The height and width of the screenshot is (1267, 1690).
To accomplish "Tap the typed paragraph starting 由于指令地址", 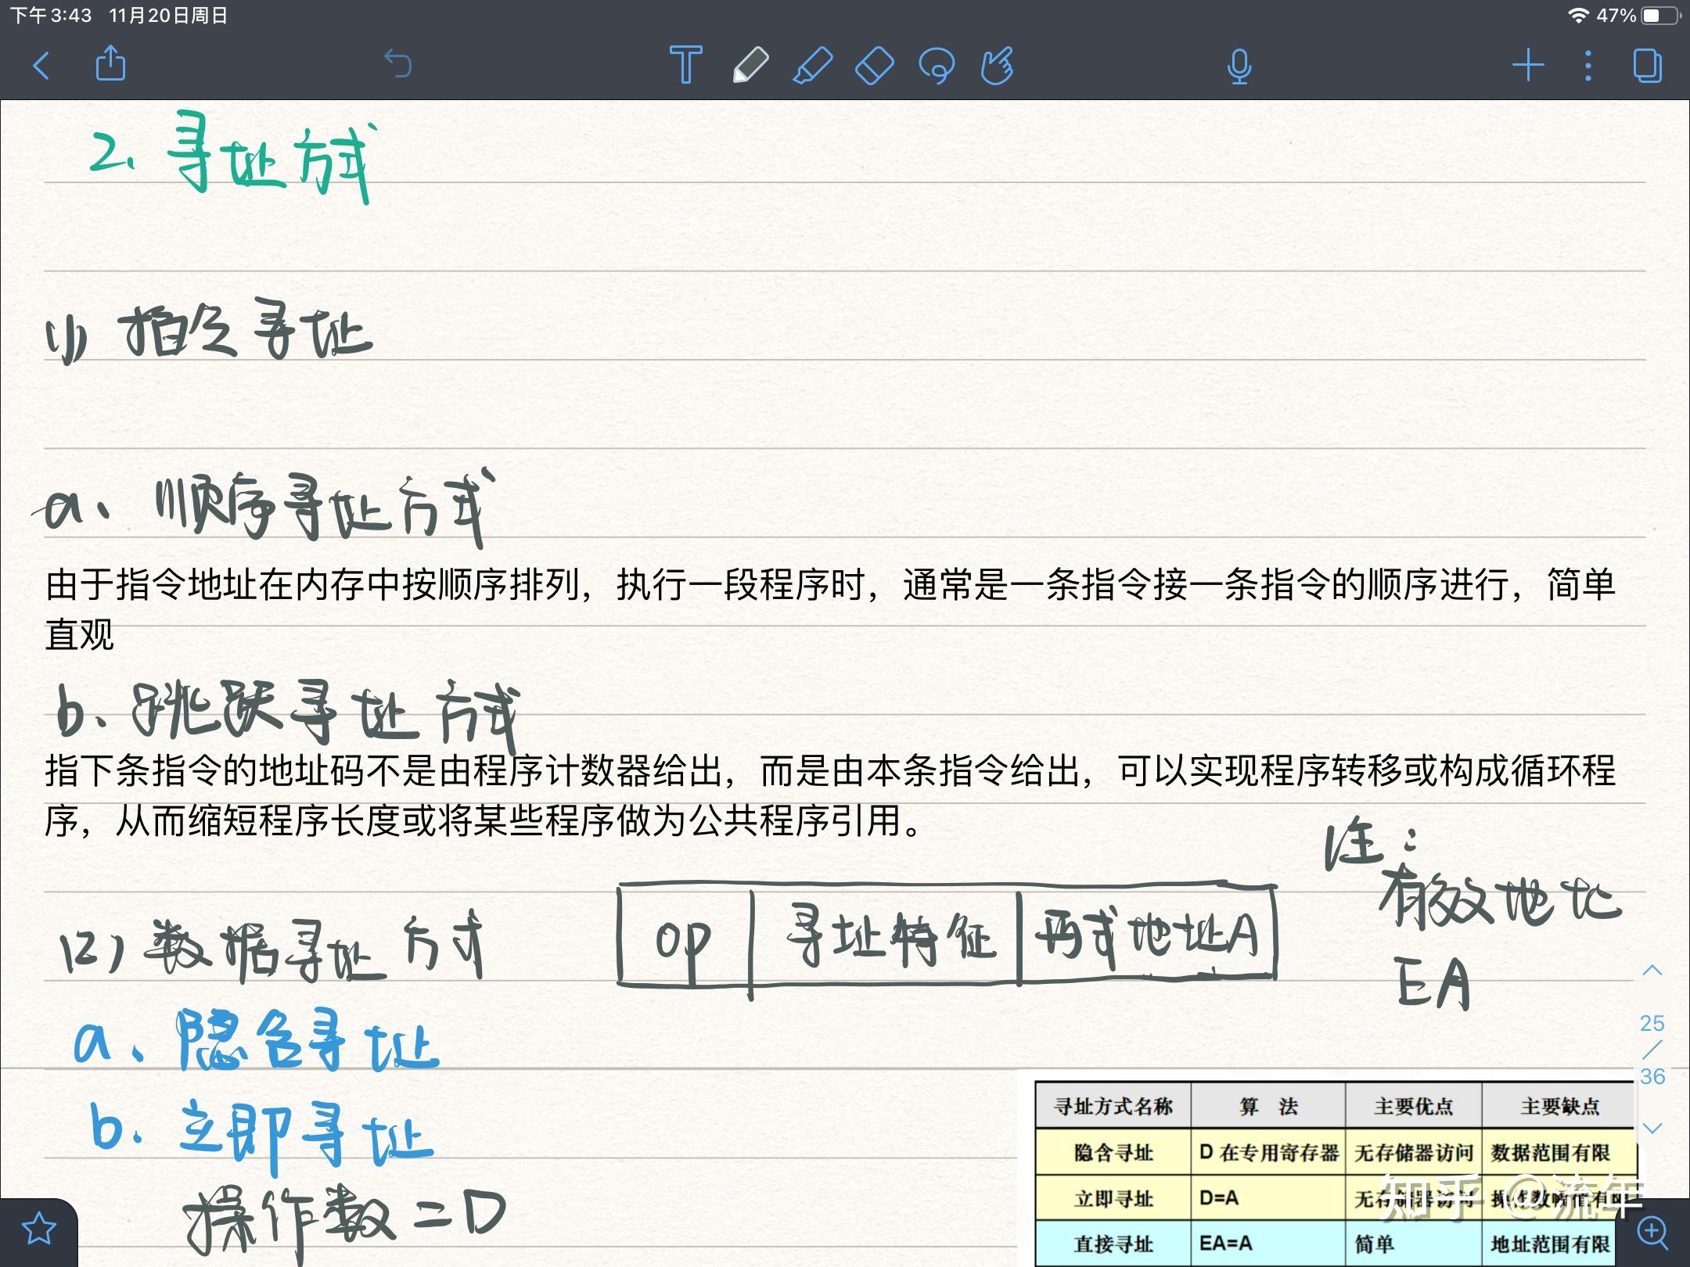I will (830, 609).
